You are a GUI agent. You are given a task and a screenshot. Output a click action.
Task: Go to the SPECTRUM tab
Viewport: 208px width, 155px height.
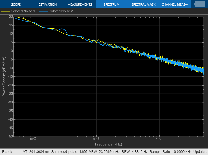pos(111,4)
